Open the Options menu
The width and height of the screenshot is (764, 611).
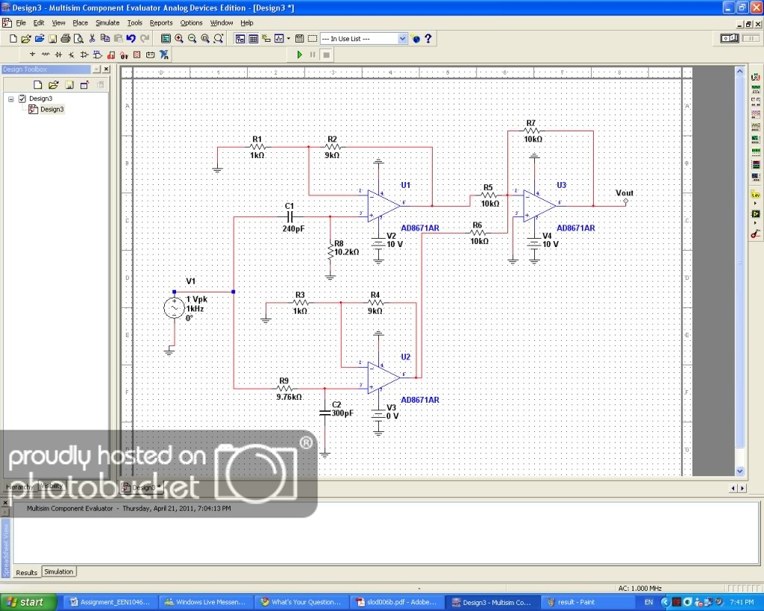(x=191, y=23)
